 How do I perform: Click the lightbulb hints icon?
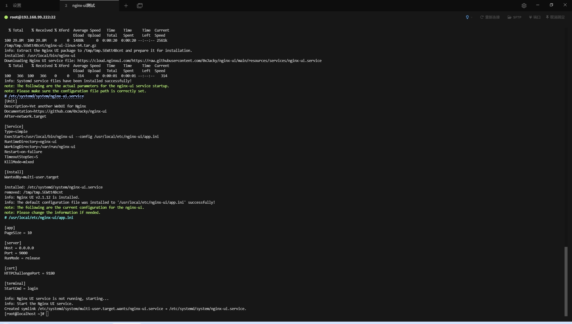467,17
